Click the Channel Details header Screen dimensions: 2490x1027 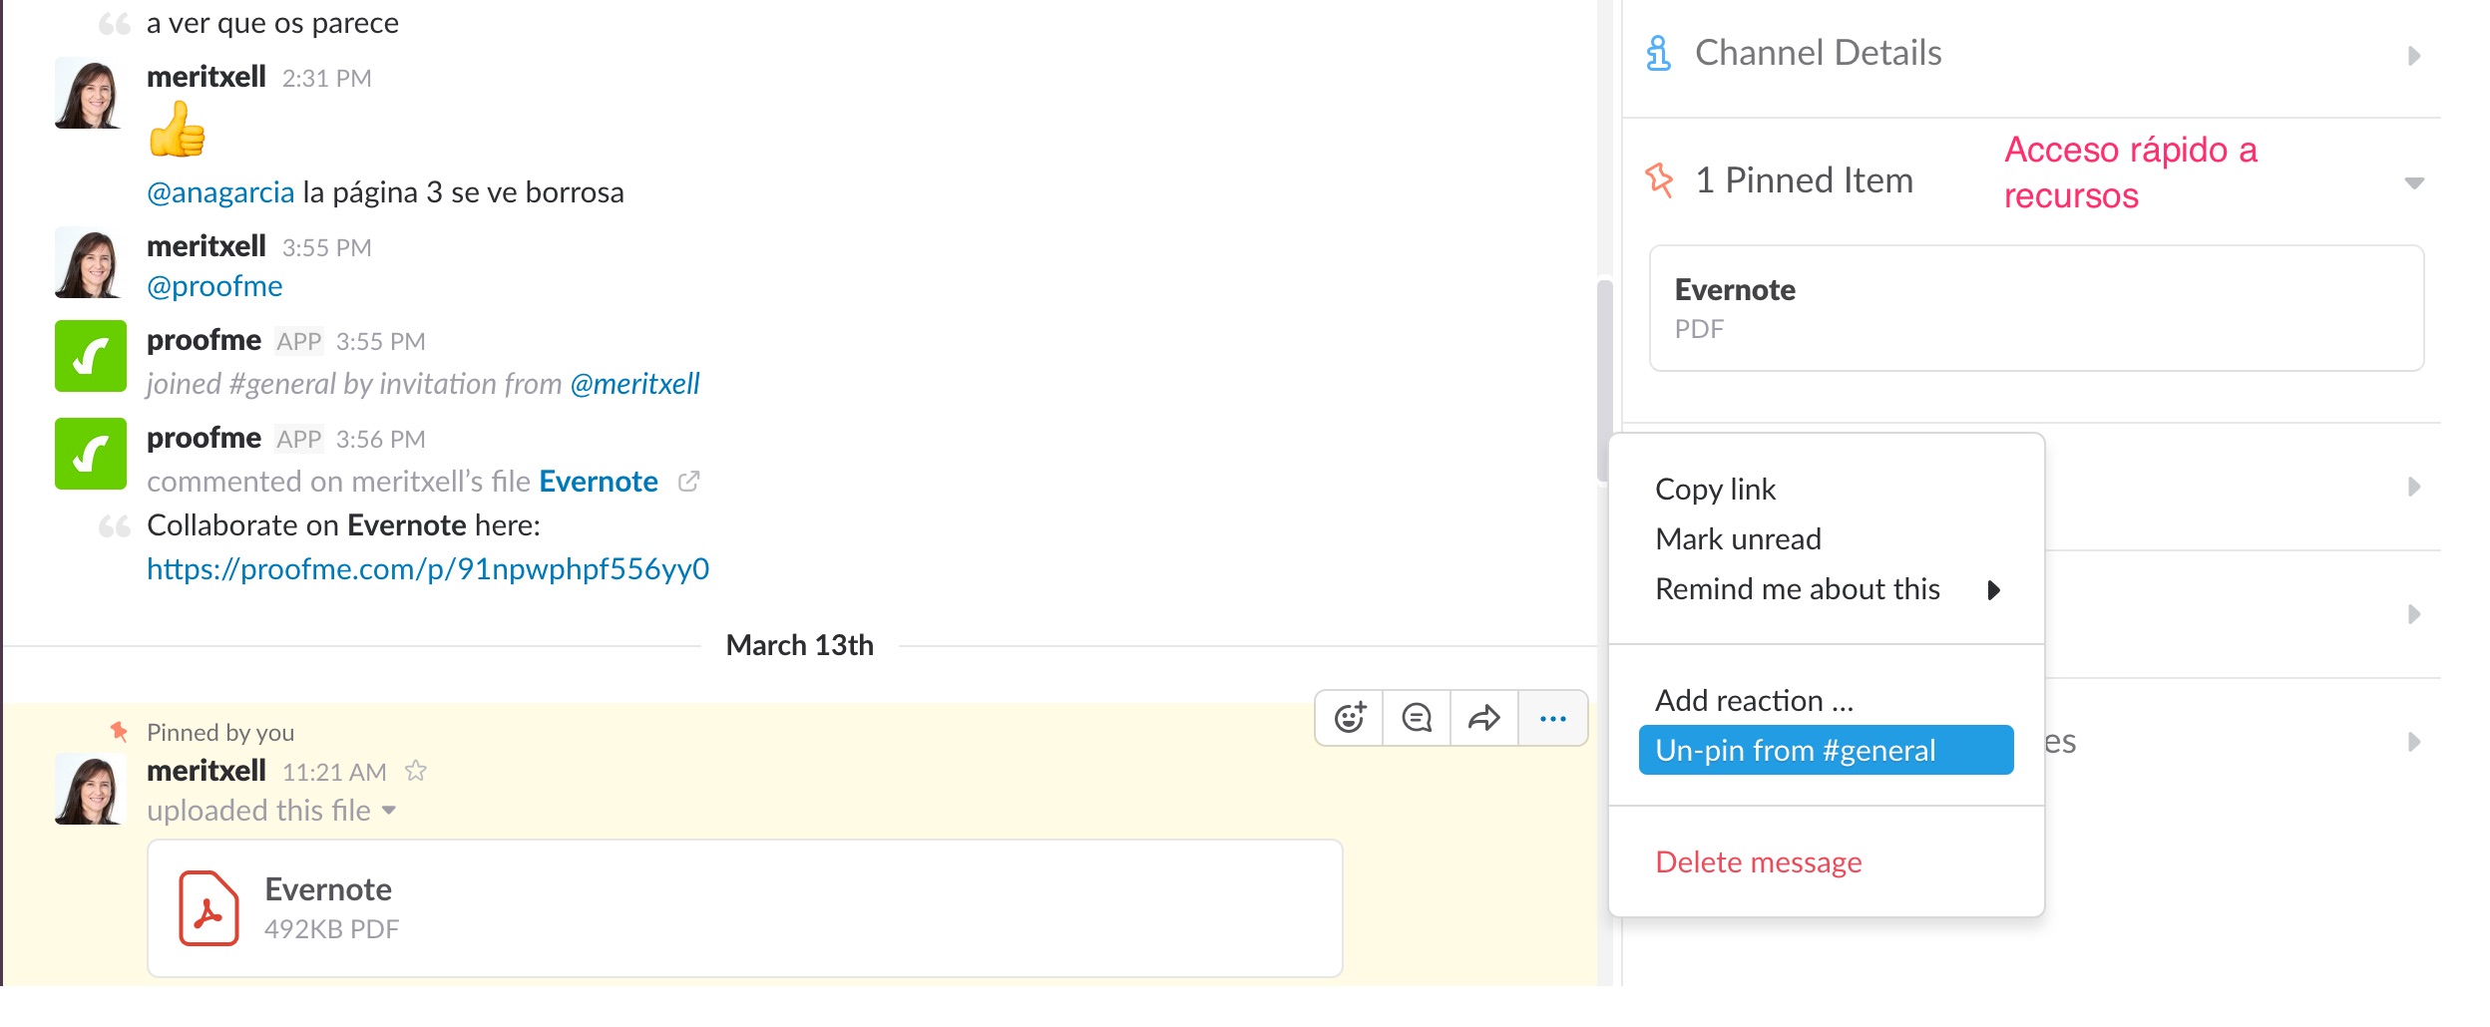pyautogui.click(x=1818, y=53)
